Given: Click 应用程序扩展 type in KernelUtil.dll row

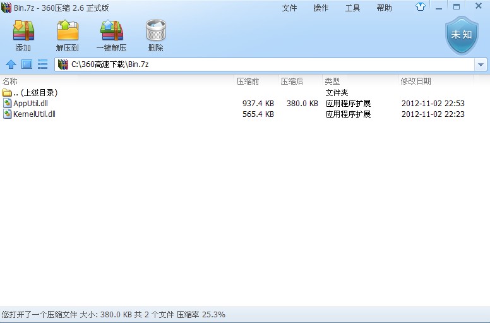Looking at the screenshot, I should coord(348,114).
